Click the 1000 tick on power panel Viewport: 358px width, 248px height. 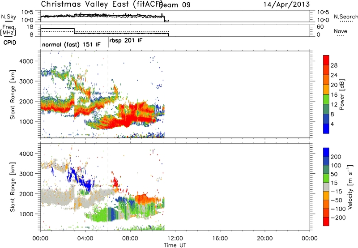[26, 122]
